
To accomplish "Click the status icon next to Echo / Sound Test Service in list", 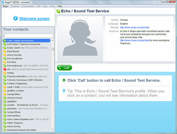I will 5,41.
